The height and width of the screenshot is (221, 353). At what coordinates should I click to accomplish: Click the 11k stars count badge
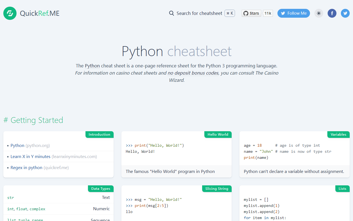(x=268, y=13)
